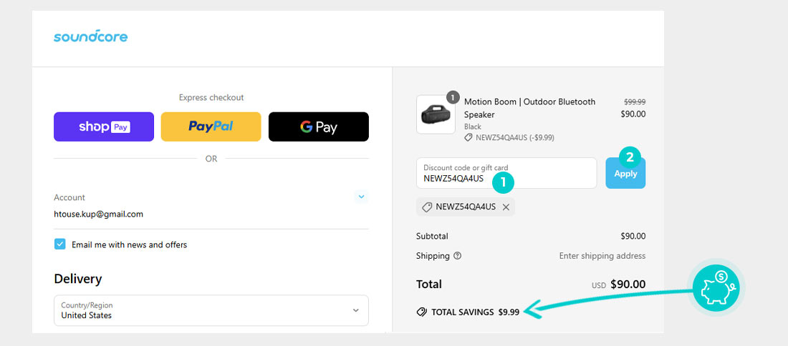Open the Country/Region dropdown
This screenshot has height=346, width=788.
coord(211,310)
